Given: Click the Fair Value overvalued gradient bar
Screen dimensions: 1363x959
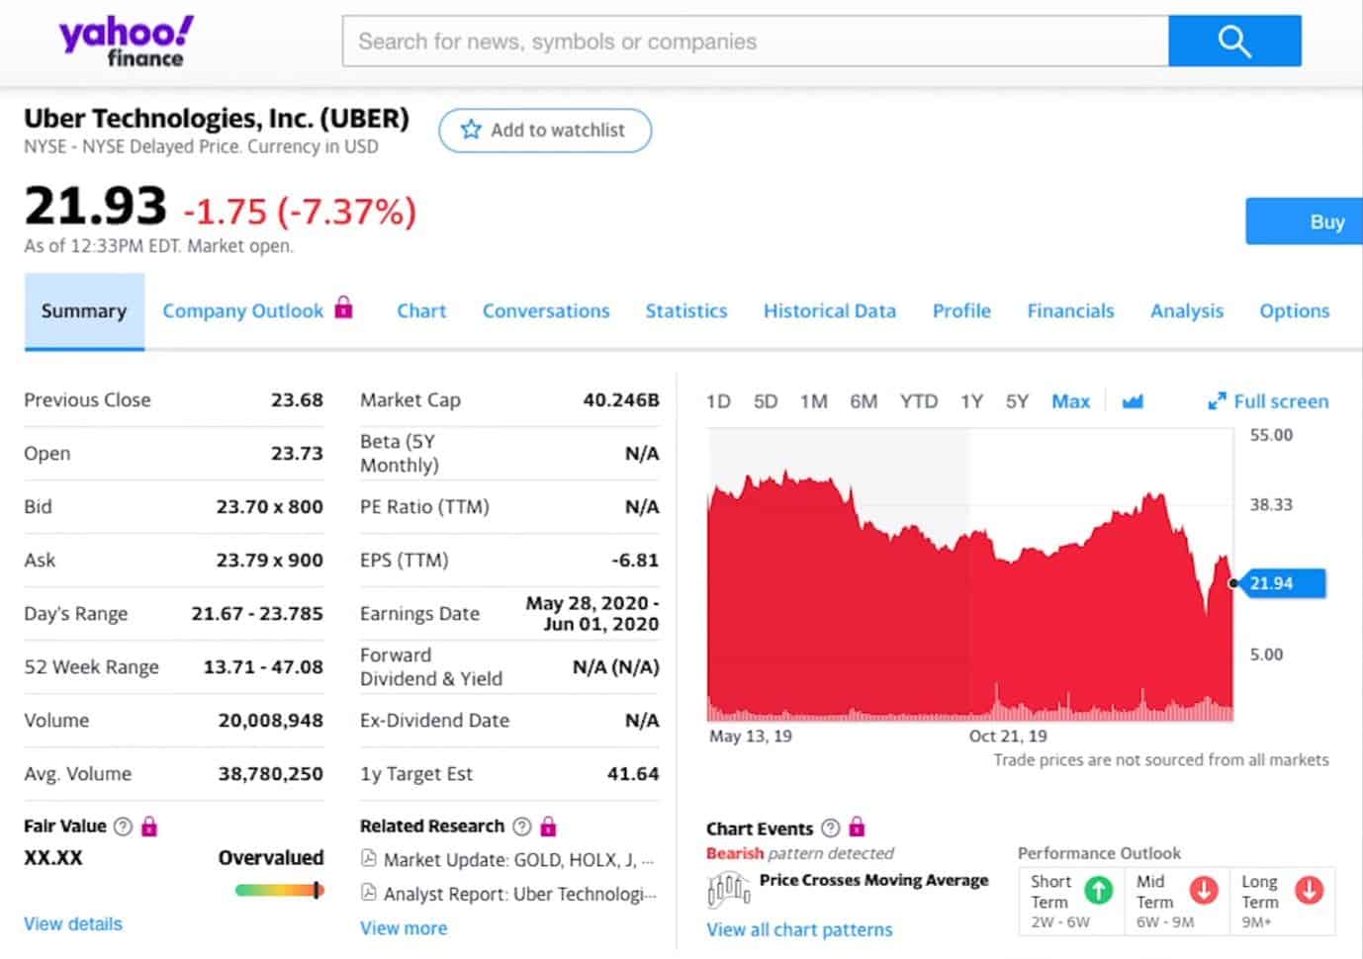Looking at the screenshot, I should click(280, 890).
